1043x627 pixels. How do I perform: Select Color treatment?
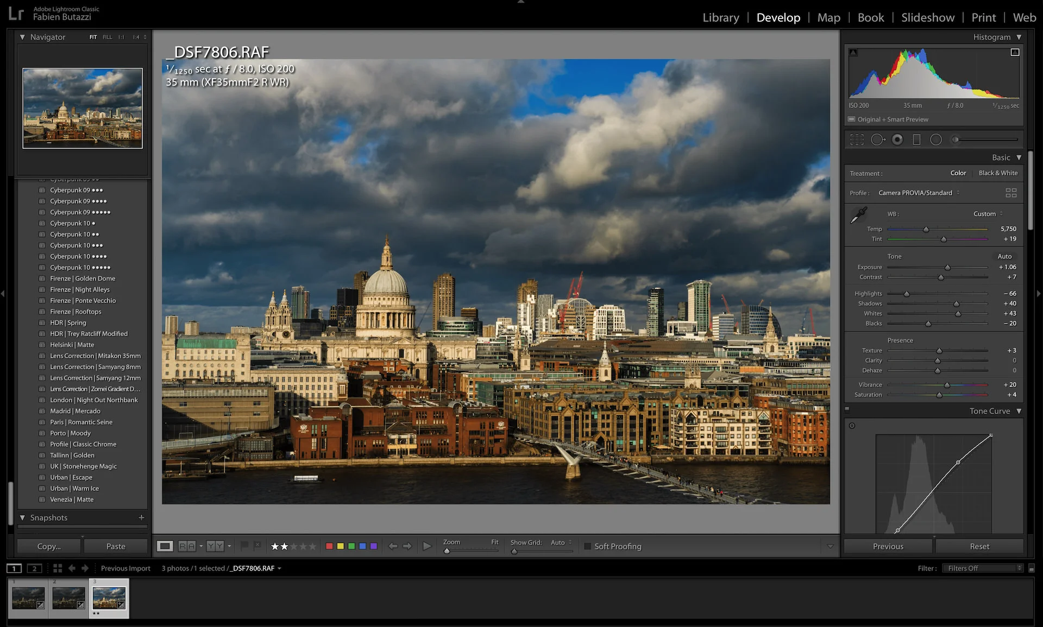pos(958,173)
